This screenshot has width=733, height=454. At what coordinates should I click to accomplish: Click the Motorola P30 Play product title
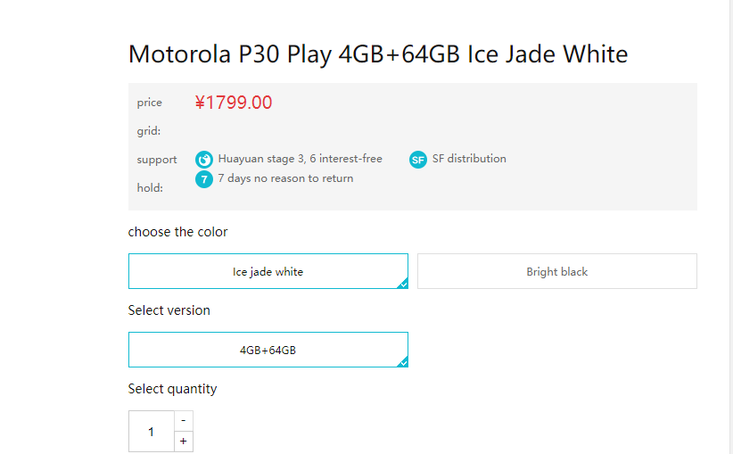[x=378, y=54]
